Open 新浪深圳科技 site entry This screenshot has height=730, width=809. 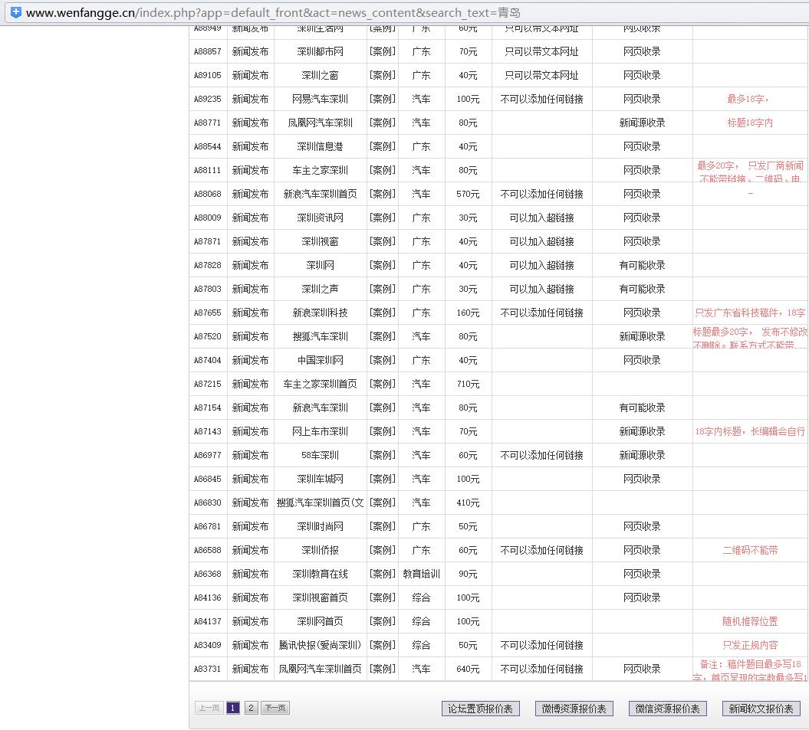click(x=320, y=313)
